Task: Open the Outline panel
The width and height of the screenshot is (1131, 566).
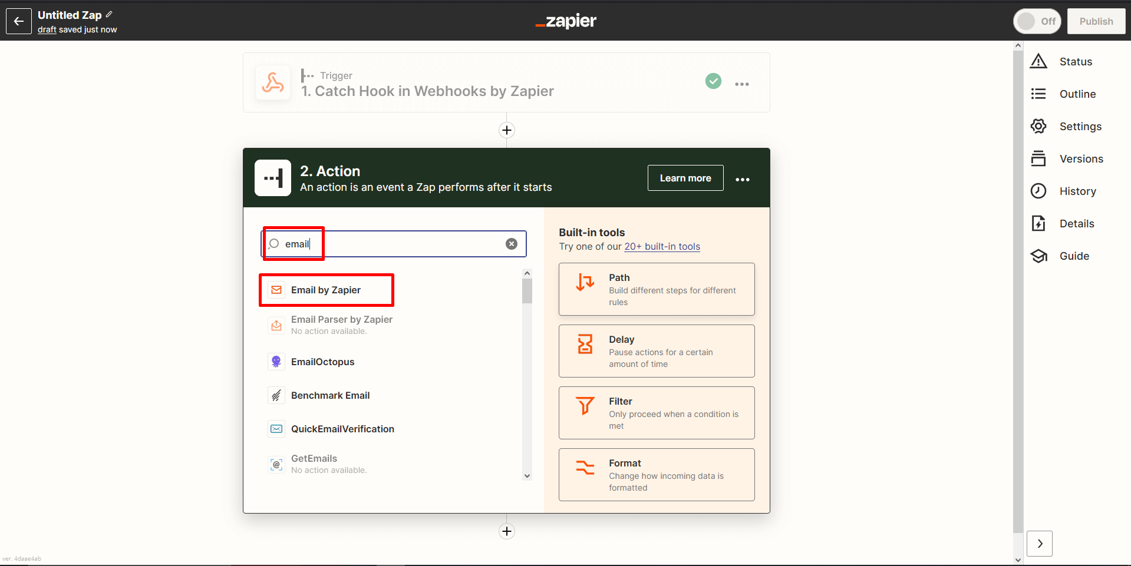Action: coord(1076,94)
